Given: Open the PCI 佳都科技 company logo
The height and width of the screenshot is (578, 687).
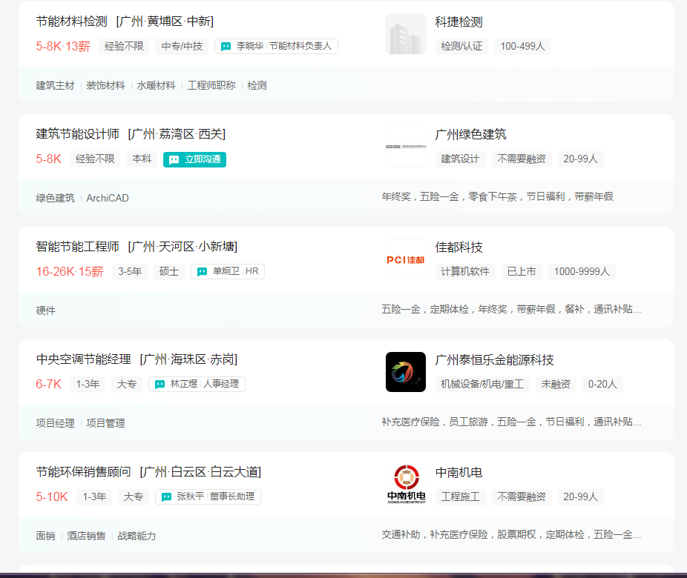Looking at the screenshot, I should tap(405, 259).
